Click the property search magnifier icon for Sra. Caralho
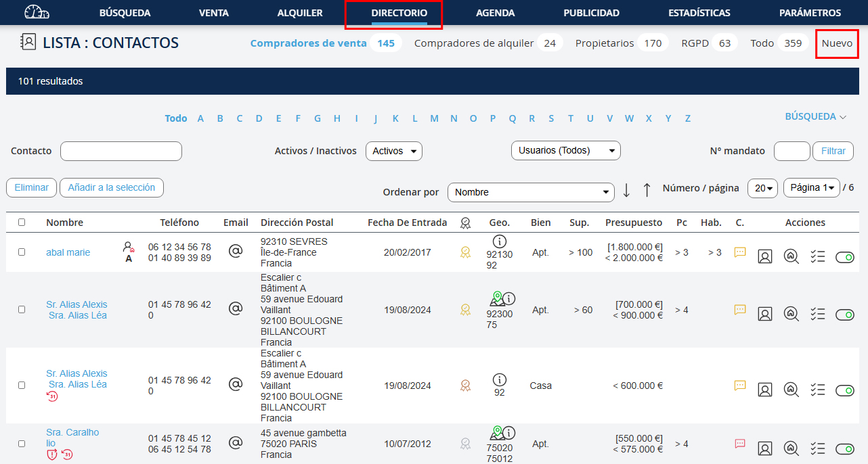Viewport: 868px width, 464px height. click(x=791, y=448)
